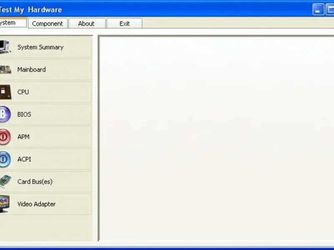Choose the APM label

[23, 137]
